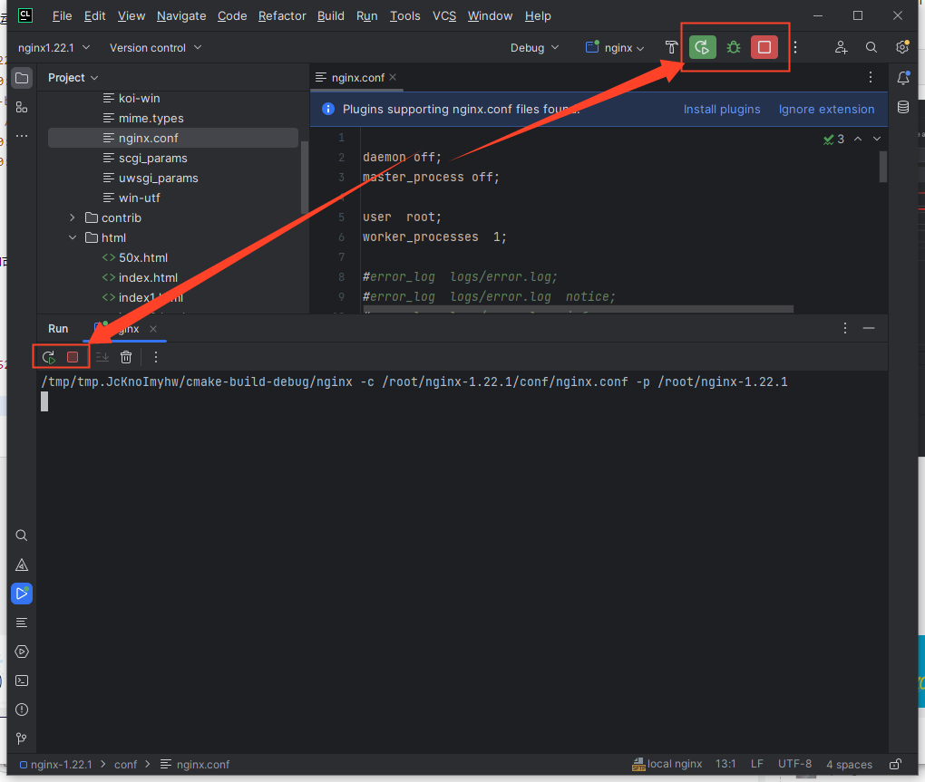Open the nginx1.22.1 project dropdown
Screen dimensions: 925x782
[x=54, y=48]
